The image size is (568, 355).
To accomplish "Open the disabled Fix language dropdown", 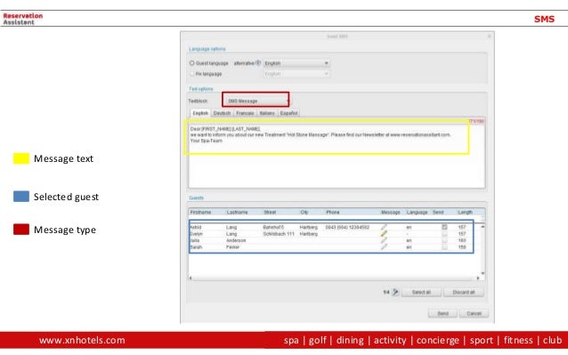I will [x=296, y=74].
